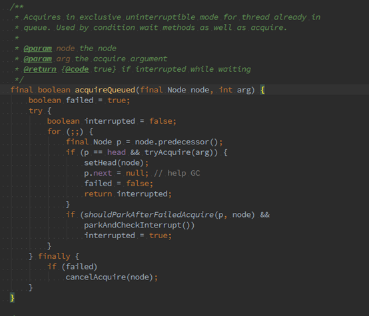Click 'interrupted = true;' assignment
The image size is (369, 316).
pyautogui.click(x=128, y=236)
